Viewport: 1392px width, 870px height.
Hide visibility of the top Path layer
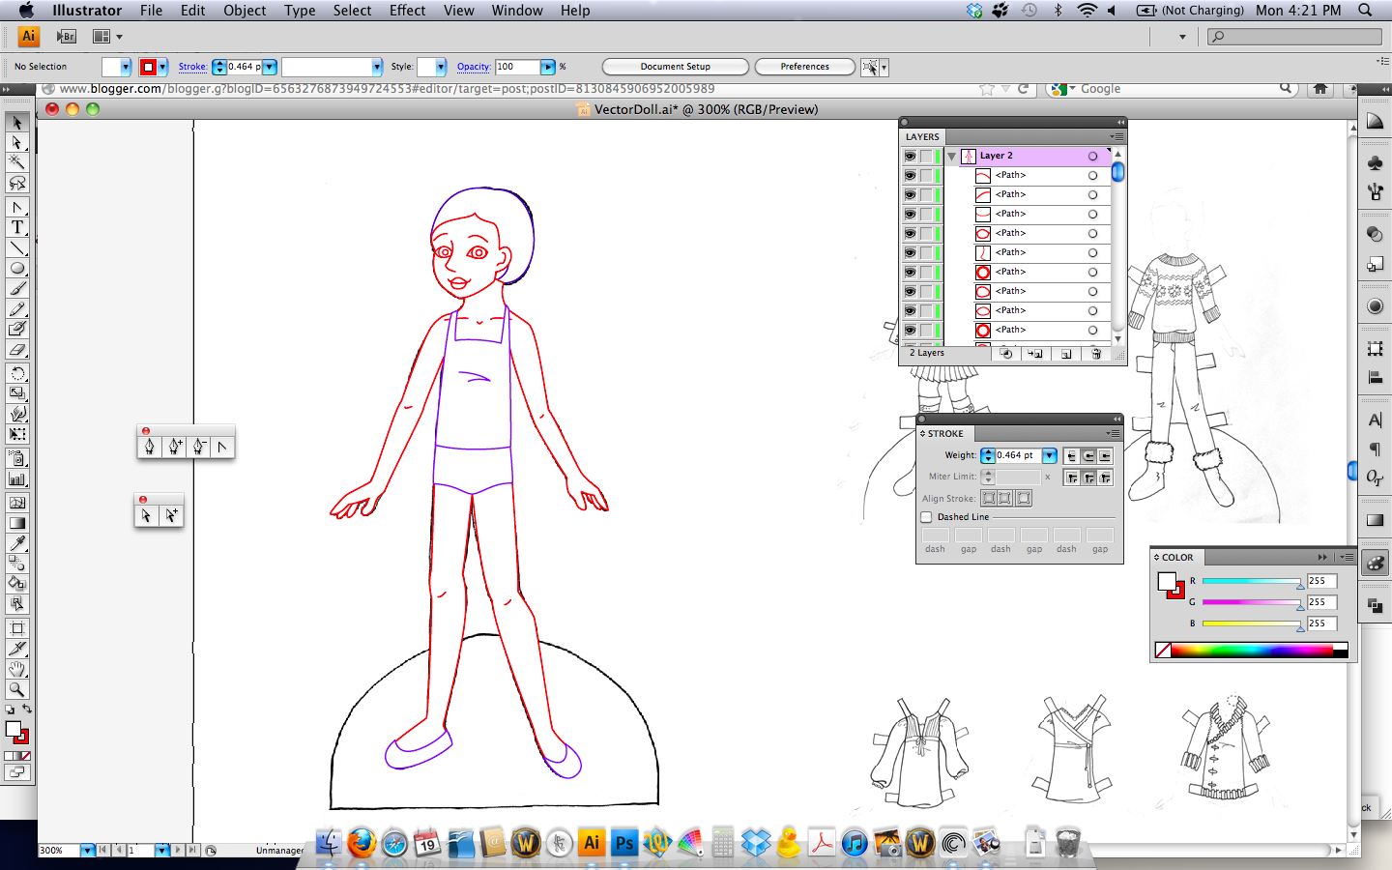(909, 175)
